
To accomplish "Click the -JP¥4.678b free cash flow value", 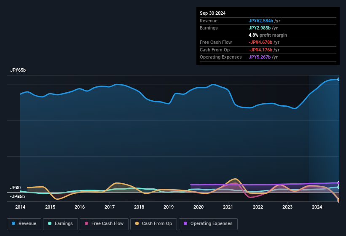I will [x=260, y=42].
